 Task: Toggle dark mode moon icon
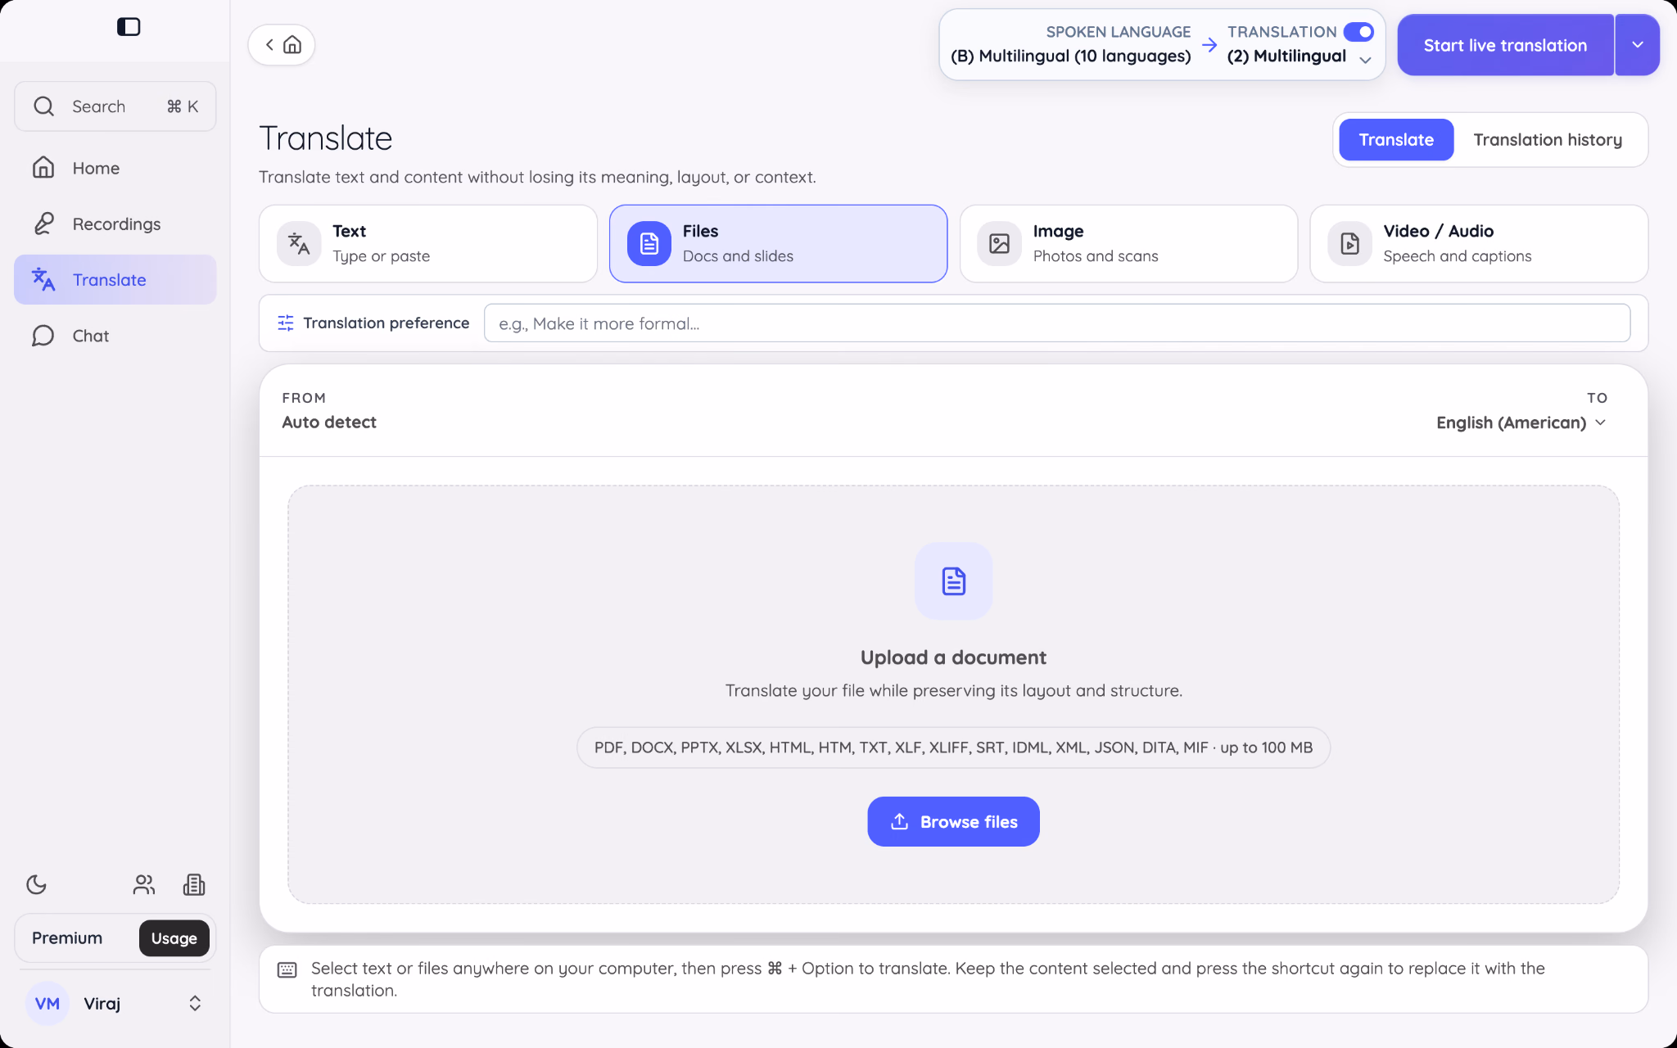tap(37, 884)
